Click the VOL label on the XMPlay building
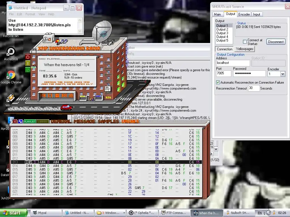The height and width of the screenshot is (217, 290). 33,67
